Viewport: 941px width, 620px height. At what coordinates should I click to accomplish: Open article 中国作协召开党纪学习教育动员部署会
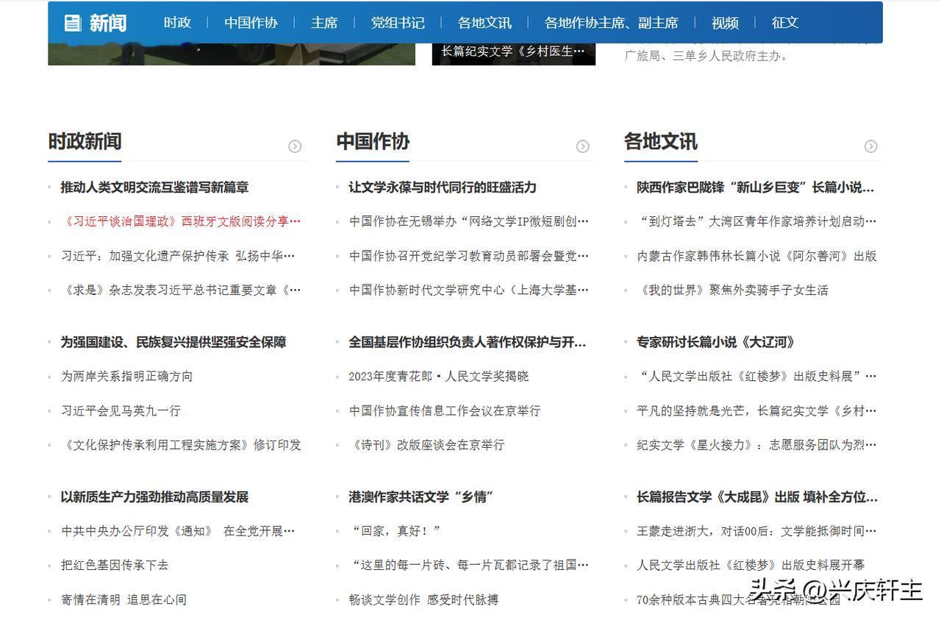tap(469, 256)
